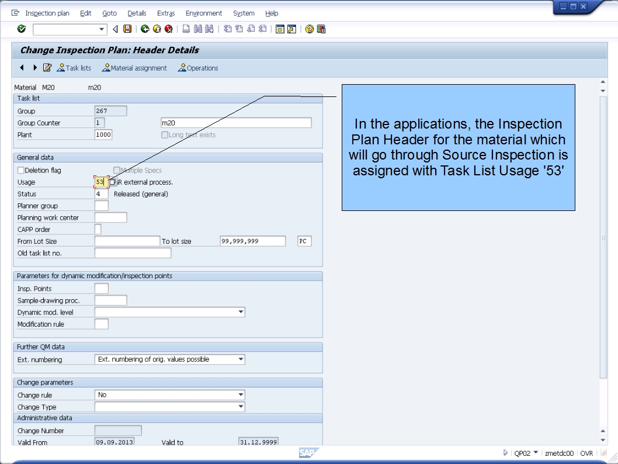Toggle the Deletion flag checkbox

point(21,170)
